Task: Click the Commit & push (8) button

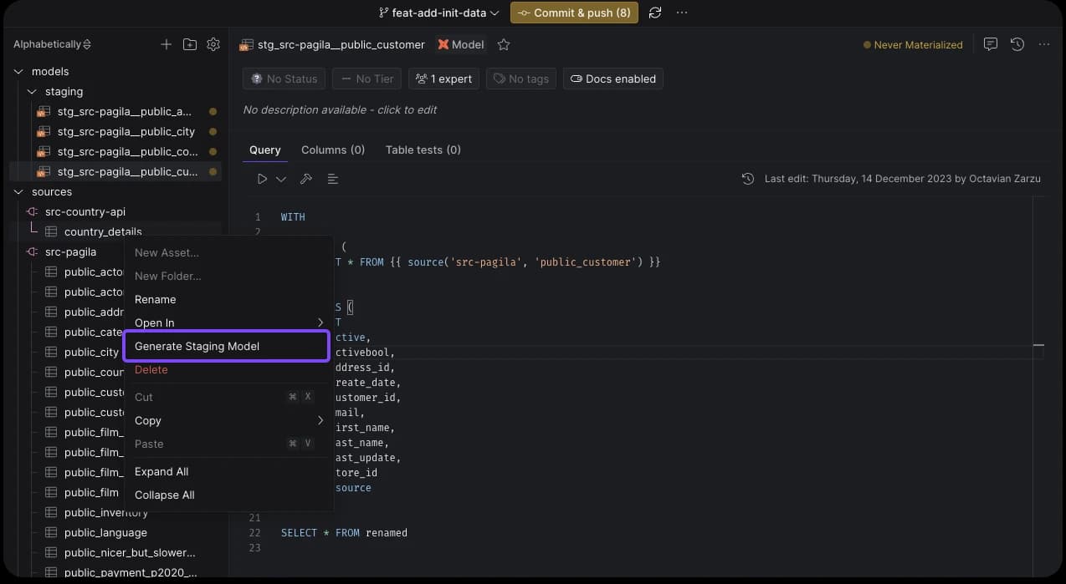Action: point(574,13)
